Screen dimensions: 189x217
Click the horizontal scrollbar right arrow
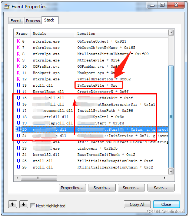click(165, 178)
